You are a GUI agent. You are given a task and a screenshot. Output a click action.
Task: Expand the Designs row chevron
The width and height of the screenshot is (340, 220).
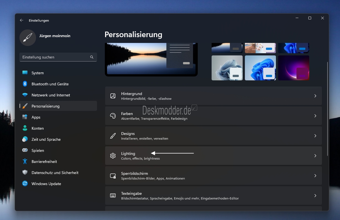[x=315, y=136]
